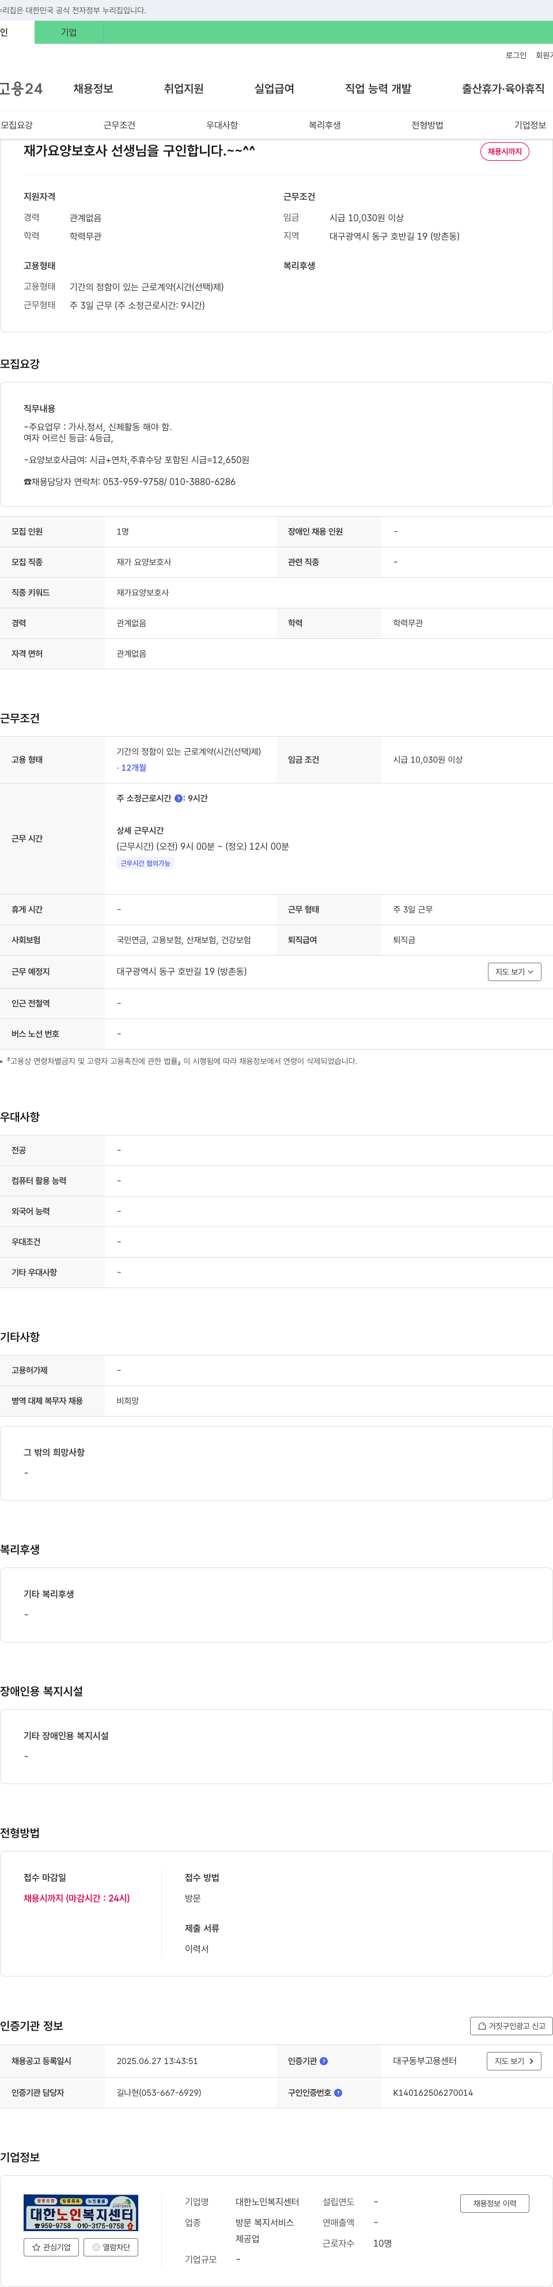Click the 구인인증번호 K140162506270014 value
This screenshot has height=2287, width=553.
pos(433,2092)
